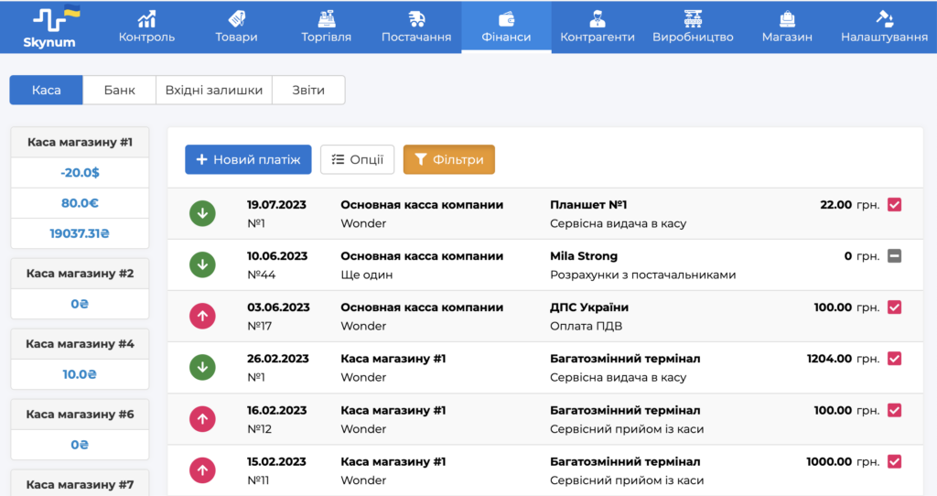
Task: Open the Контроль section
Action: tap(146, 27)
